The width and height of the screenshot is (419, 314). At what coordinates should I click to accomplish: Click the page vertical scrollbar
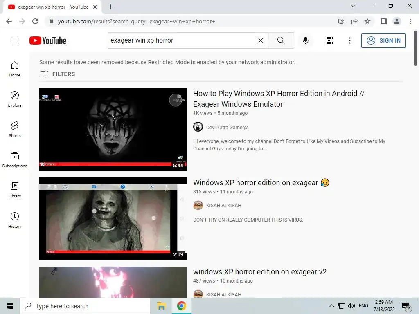click(416, 48)
